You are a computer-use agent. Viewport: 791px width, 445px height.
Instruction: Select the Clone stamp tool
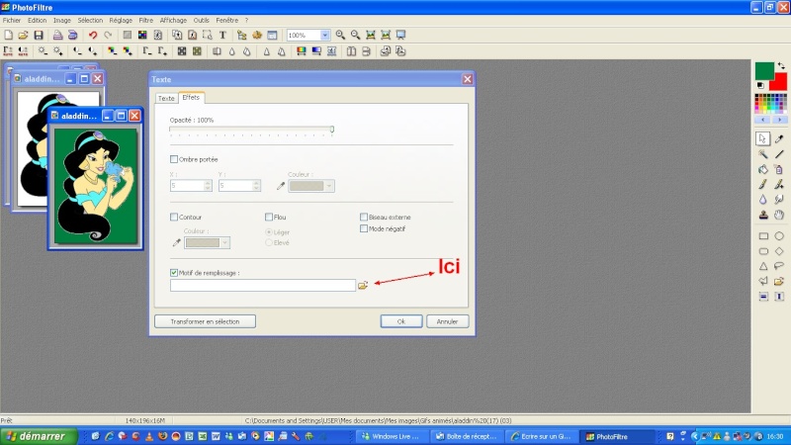[763, 215]
